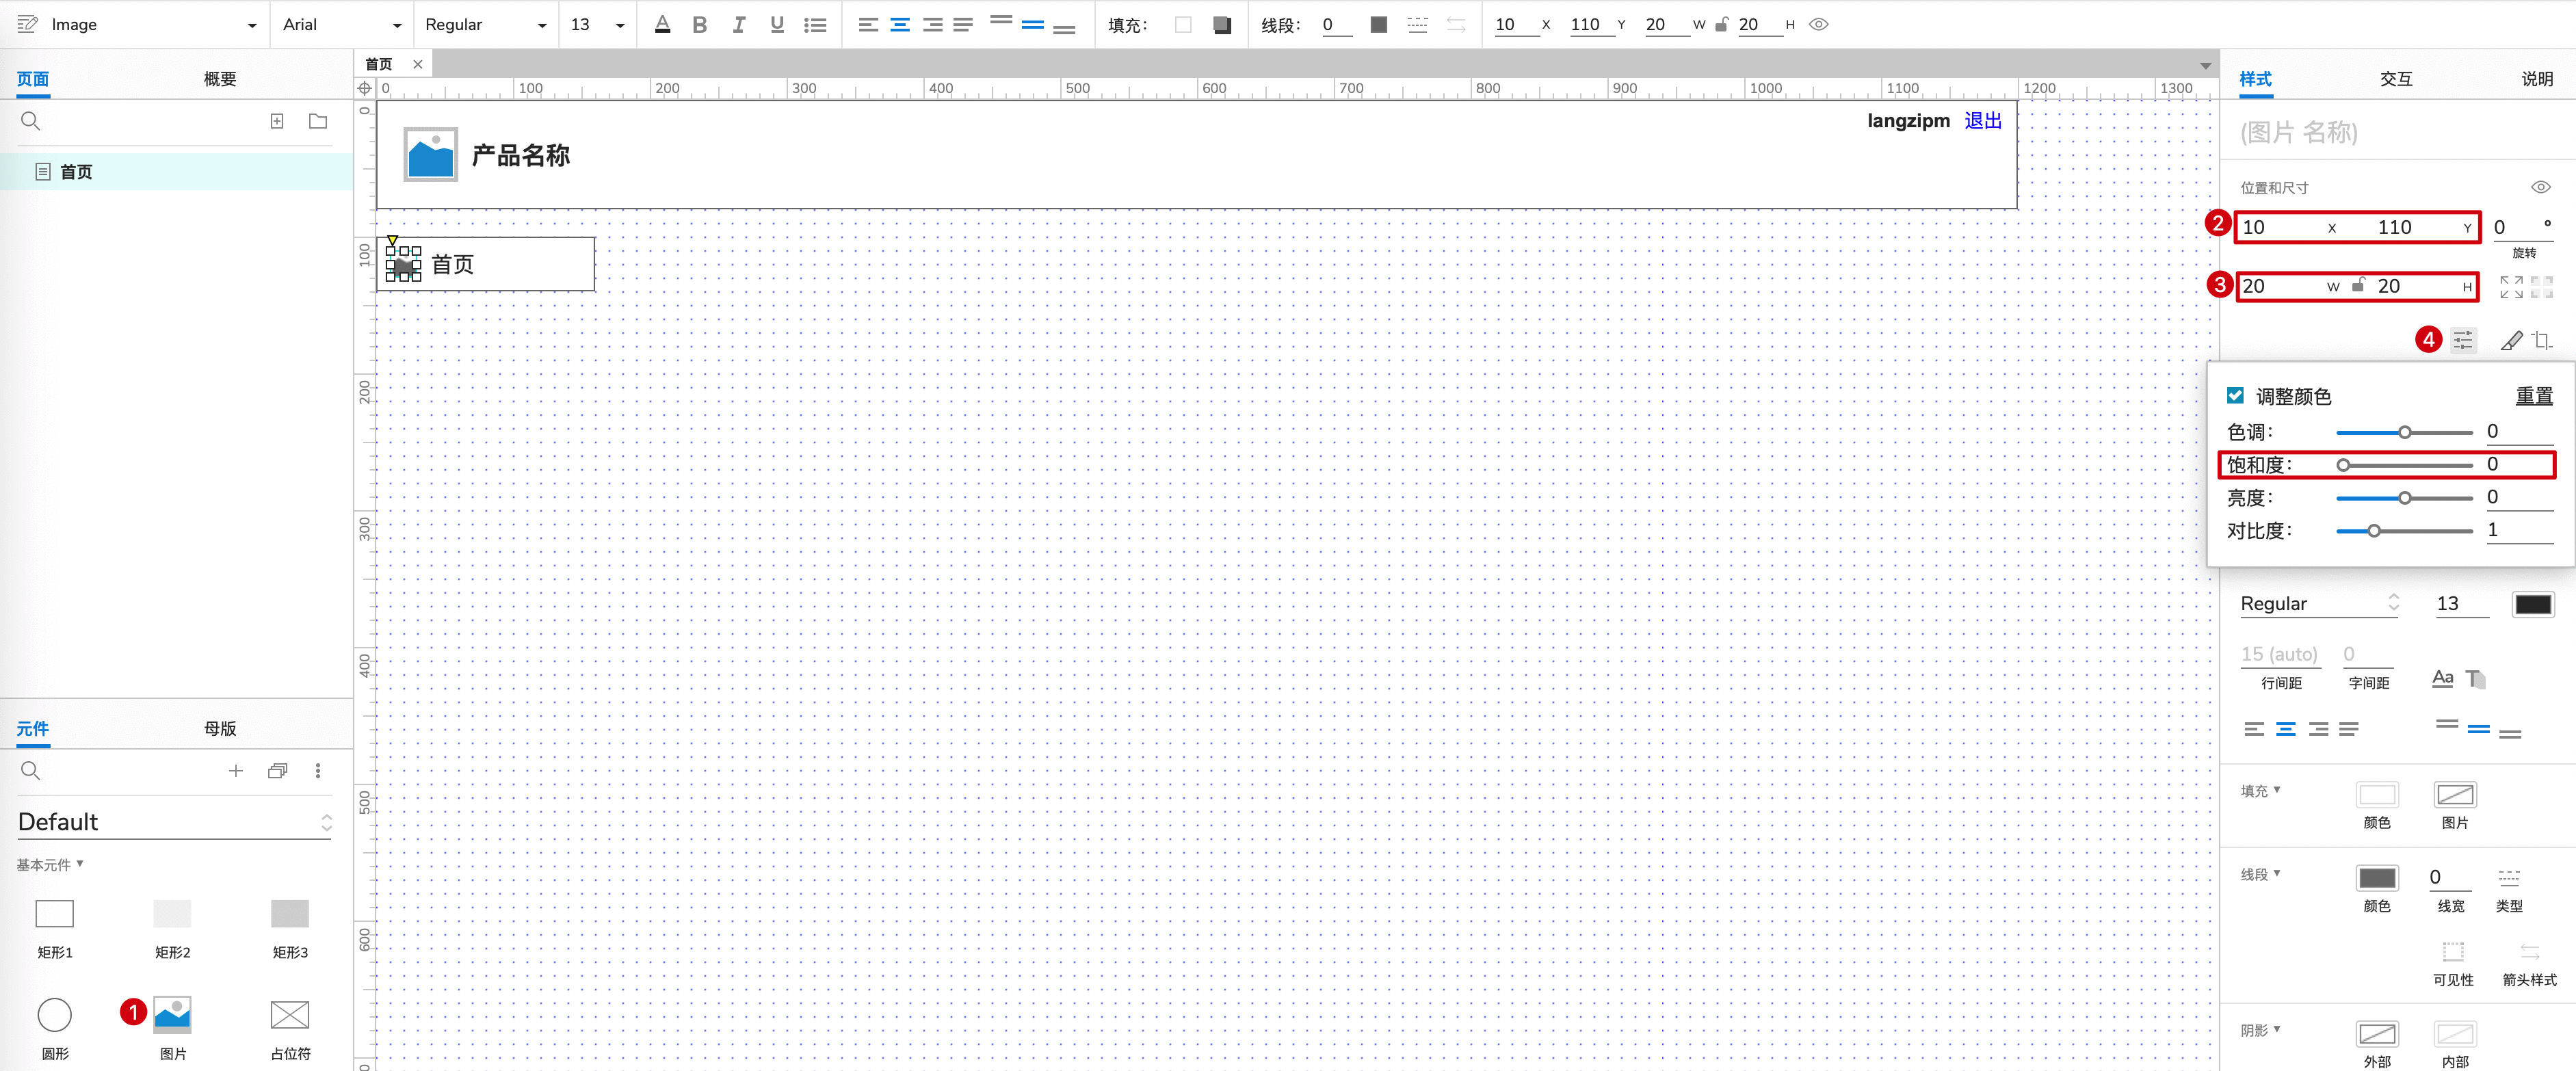Open arrow style icon in top toolbar
Screen dimensions: 2576x1071
pos(1456,25)
